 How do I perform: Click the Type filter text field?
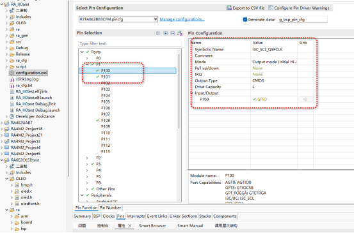click(x=130, y=43)
